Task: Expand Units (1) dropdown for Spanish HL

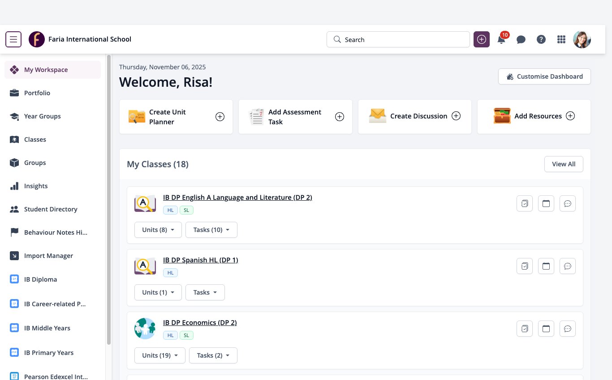Action: [x=158, y=292]
